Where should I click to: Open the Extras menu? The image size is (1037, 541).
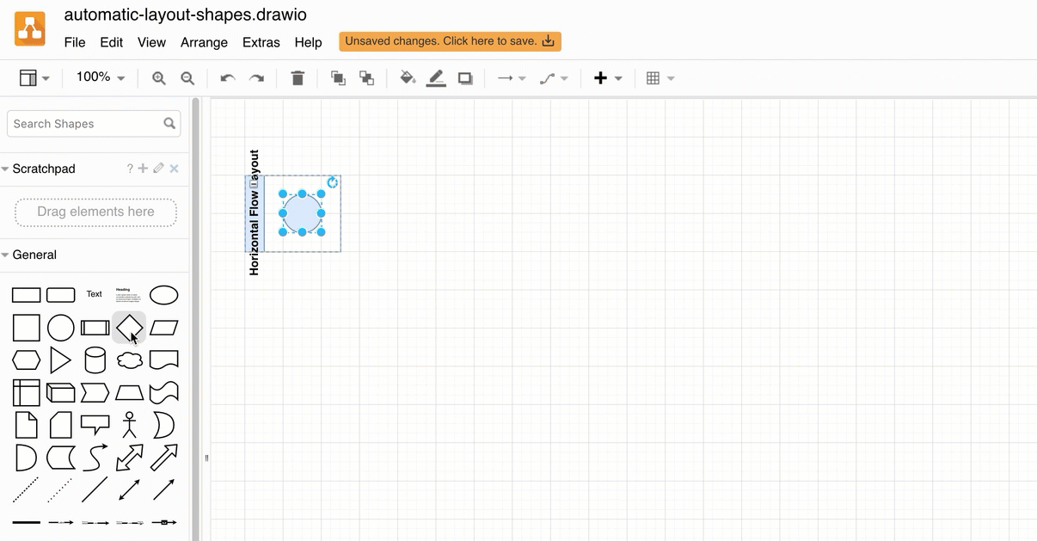coord(261,41)
